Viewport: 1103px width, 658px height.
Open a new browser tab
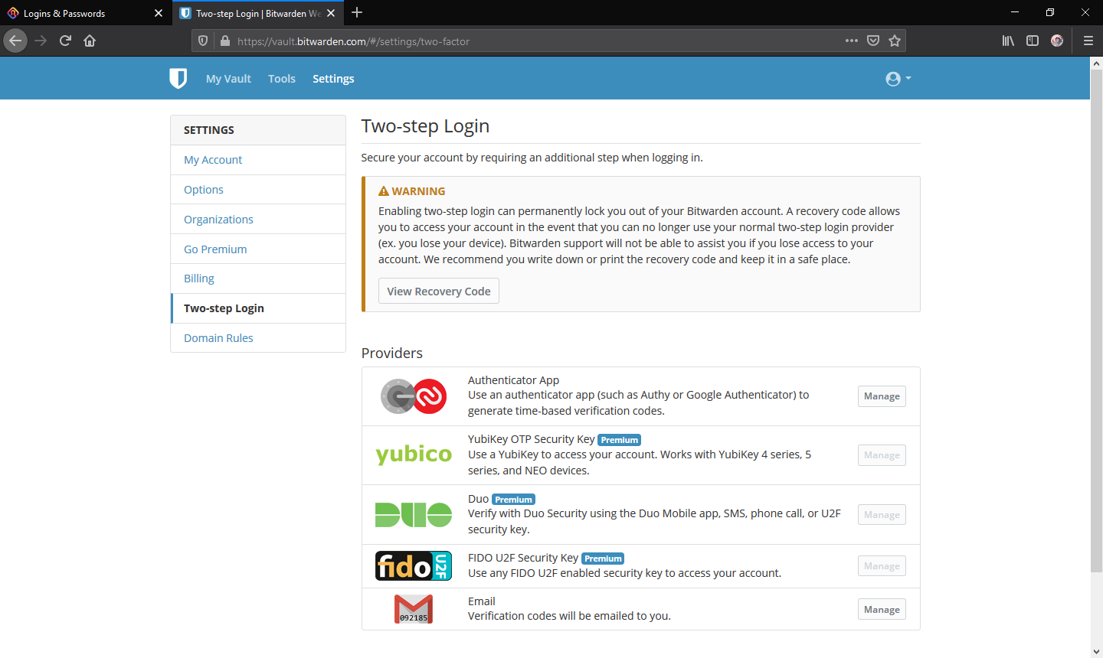coord(357,12)
